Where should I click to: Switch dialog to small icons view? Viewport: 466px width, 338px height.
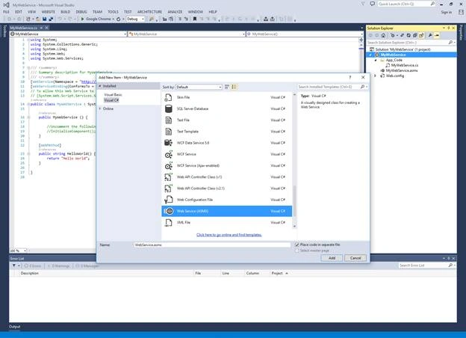[x=227, y=87]
